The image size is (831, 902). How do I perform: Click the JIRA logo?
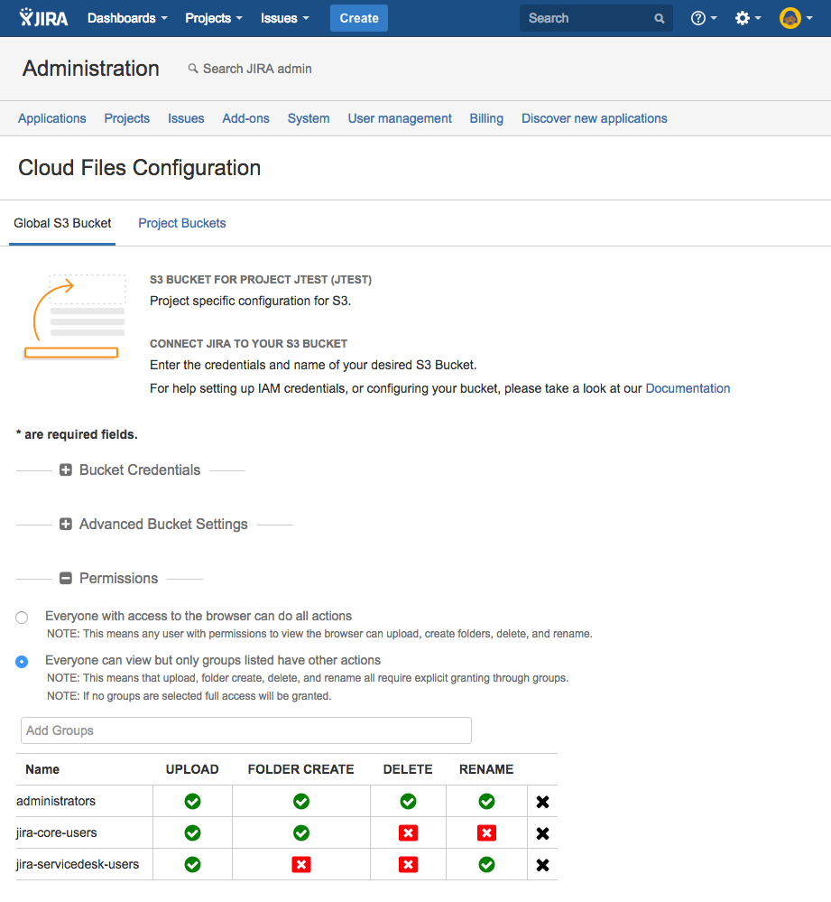(x=43, y=18)
